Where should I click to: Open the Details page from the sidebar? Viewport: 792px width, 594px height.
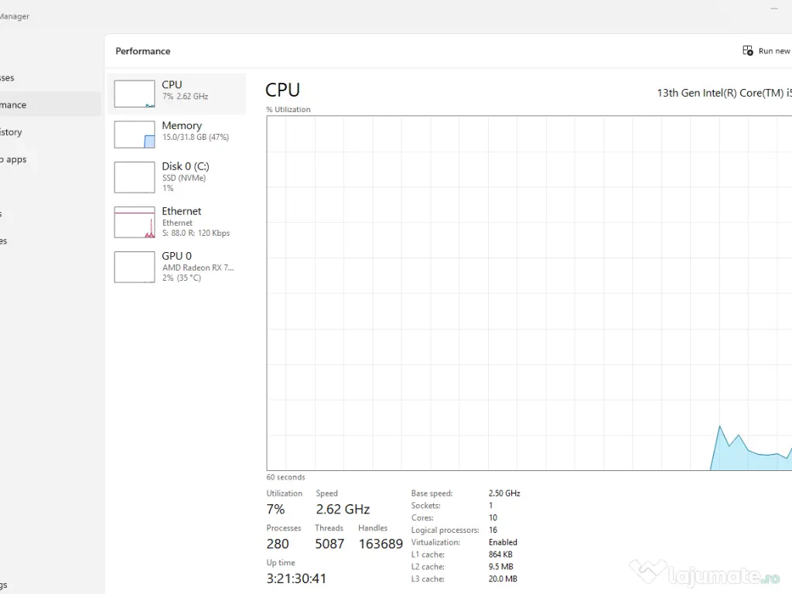(2, 213)
